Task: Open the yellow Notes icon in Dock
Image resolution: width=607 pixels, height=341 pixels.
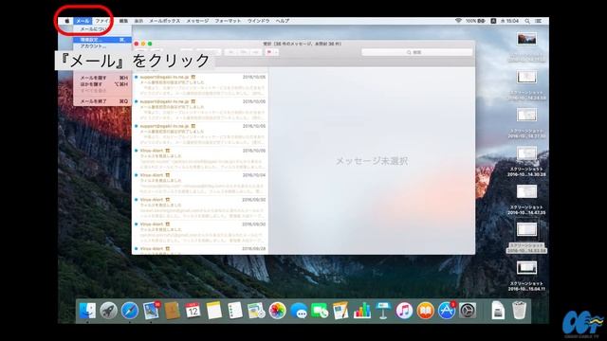Action: (213, 311)
